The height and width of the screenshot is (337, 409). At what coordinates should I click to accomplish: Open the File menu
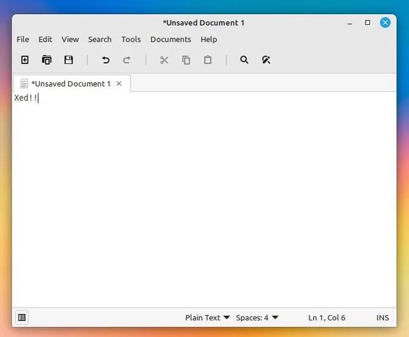pos(23,40)
